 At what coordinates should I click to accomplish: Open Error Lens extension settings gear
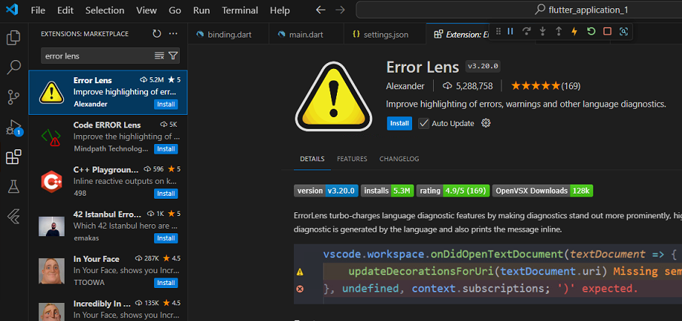tap(486, 123)
